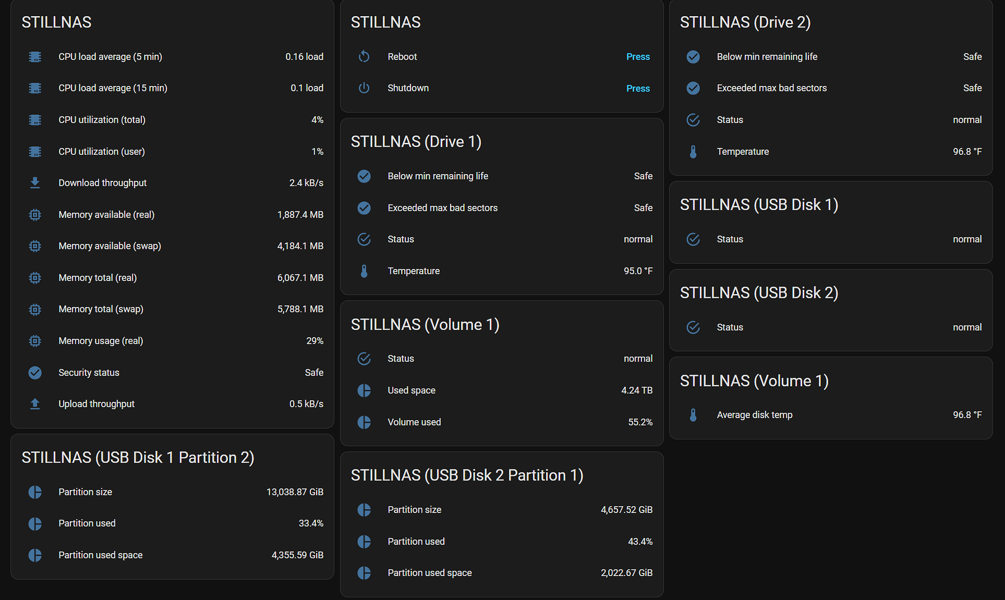The image size is (1005, 600).
Task: Select CPU load average (5 min) row
Action: click(x=110, y=57)
